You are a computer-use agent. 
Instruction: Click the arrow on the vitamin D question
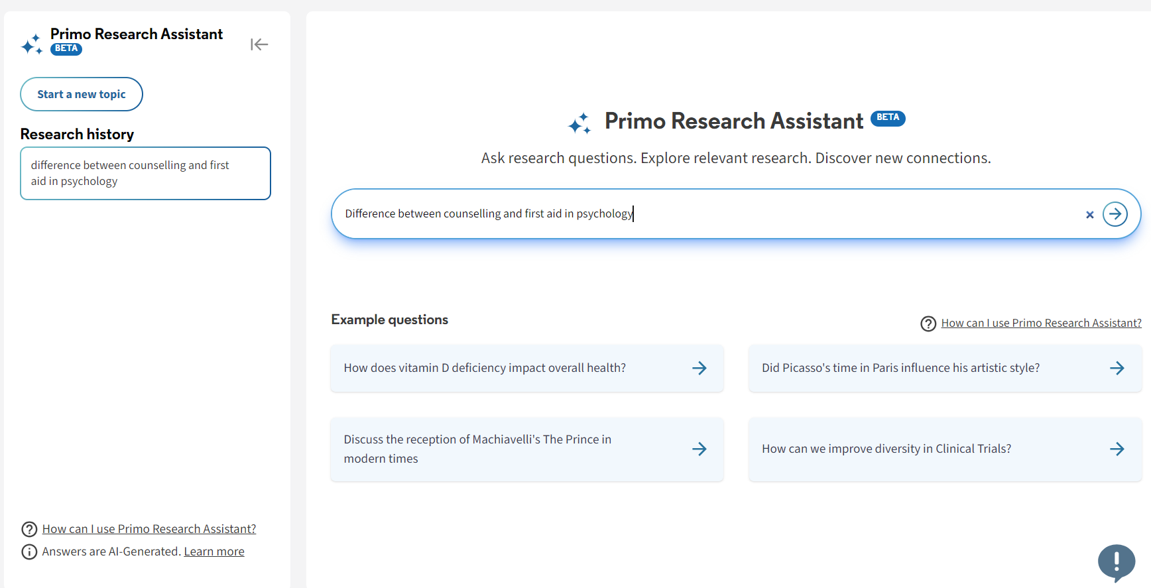[x=699, y=368]
